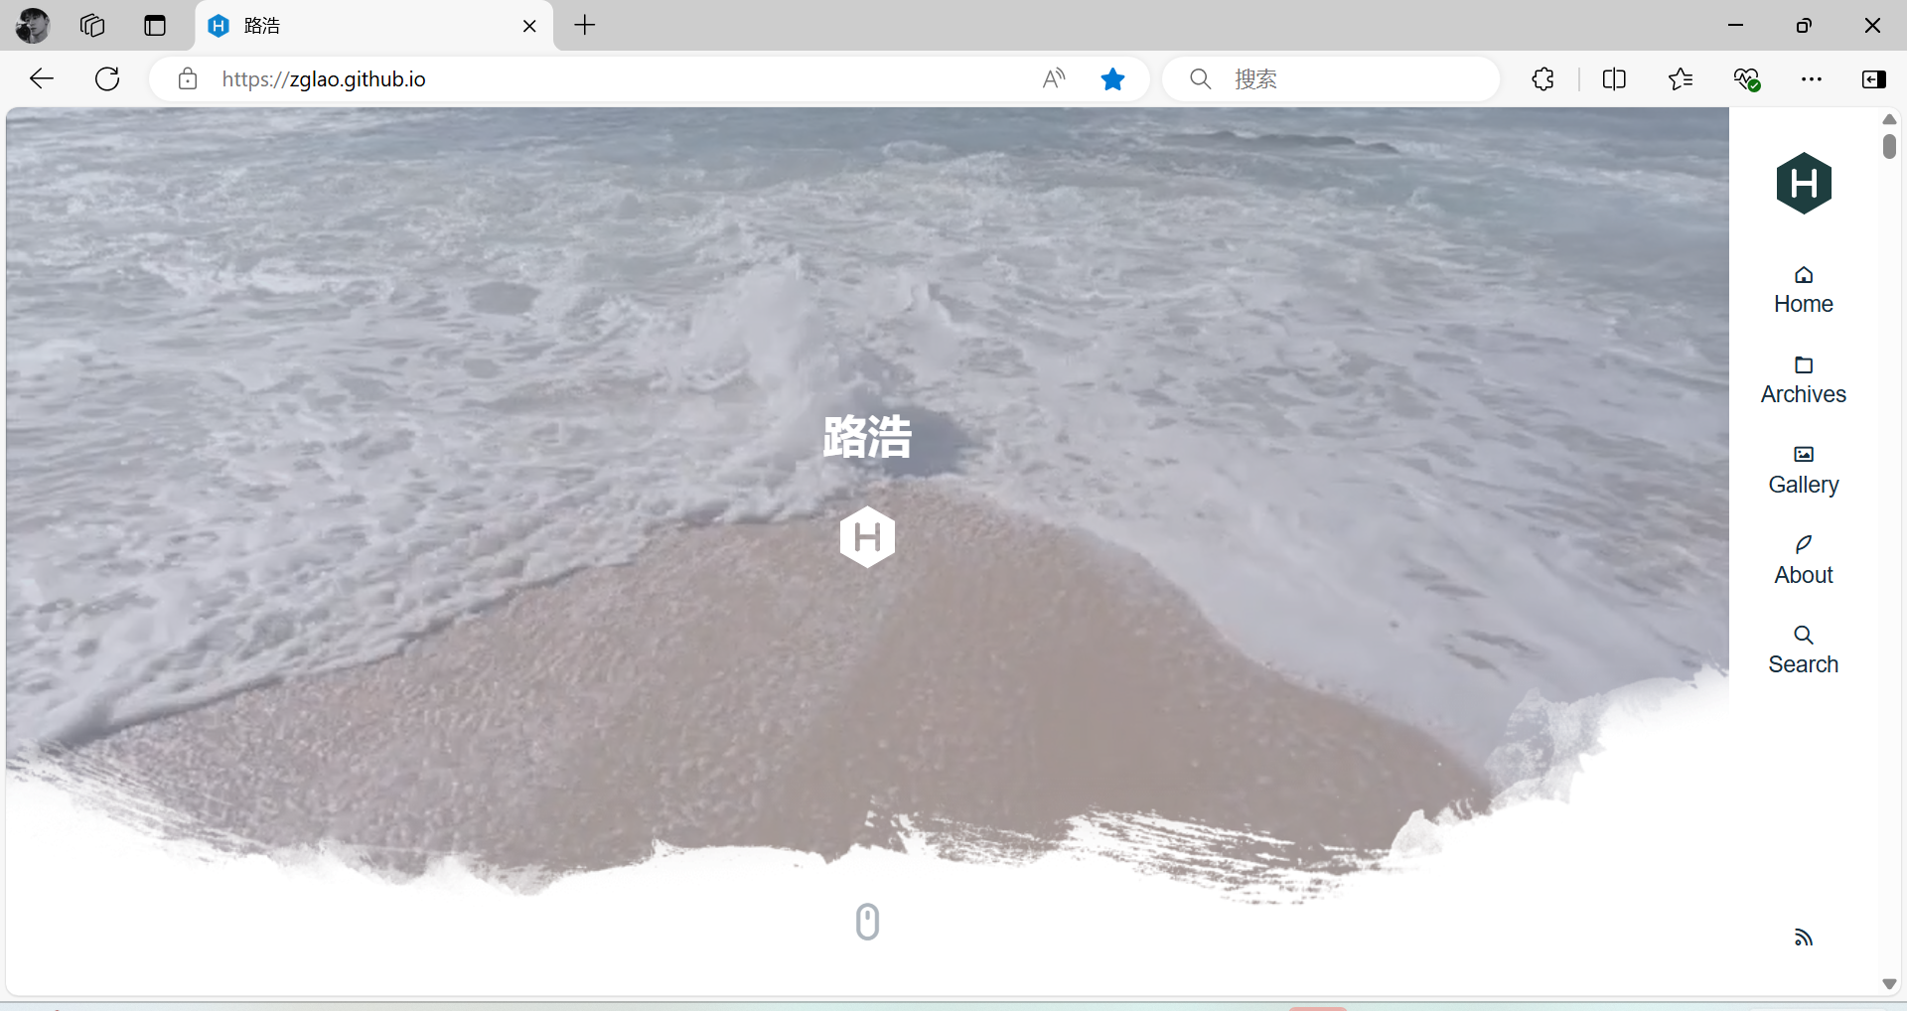Screen dimensions: 1907x1011
Task: Toggle the browser sidebar panel
Action: point(1874,79)
